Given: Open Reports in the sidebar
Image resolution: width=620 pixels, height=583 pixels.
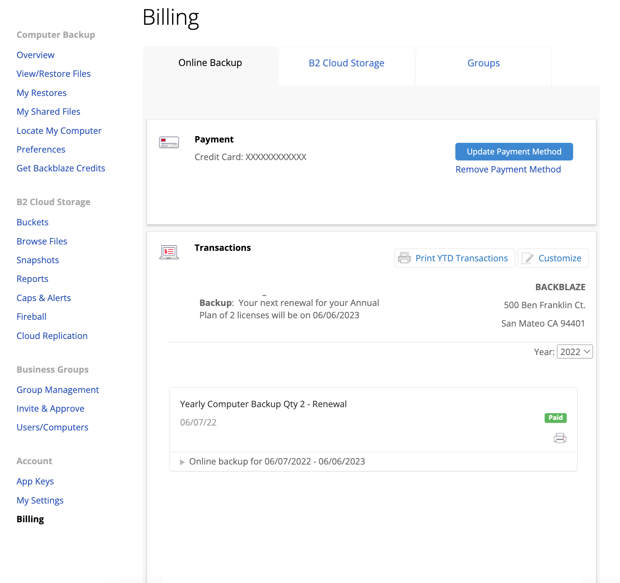Looking at the screenshot, I should coord(33,279).
